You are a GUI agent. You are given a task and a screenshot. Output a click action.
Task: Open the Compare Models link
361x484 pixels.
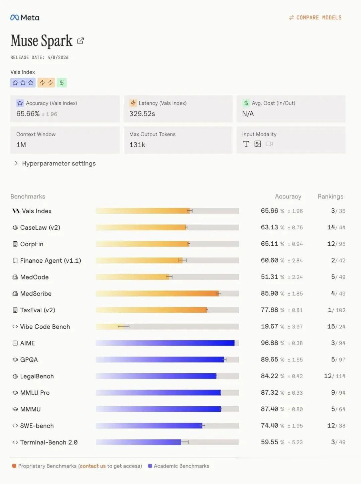point(315,17)
